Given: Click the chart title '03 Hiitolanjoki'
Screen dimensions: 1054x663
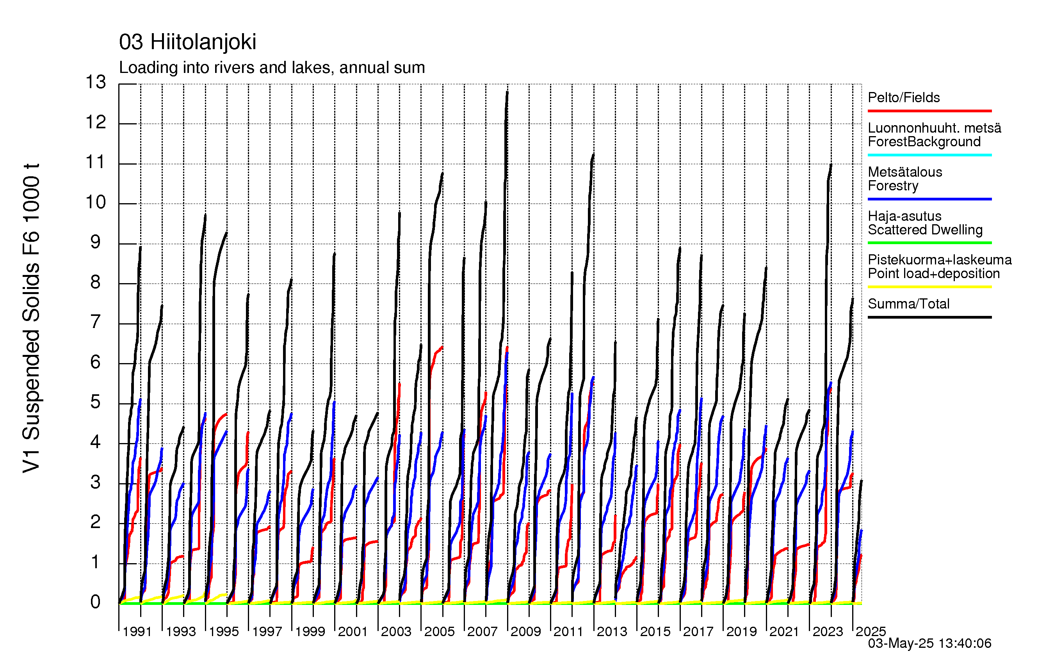Looking at the screenshot, I should (187, 43).
